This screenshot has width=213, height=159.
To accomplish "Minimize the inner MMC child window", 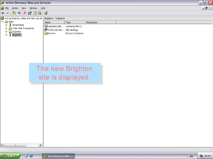I will pyautogui.click(x=203, y=8).
